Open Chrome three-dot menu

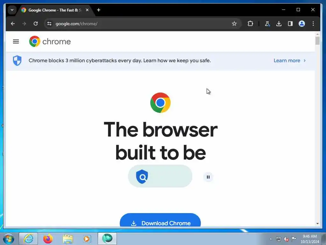point(313,24)
